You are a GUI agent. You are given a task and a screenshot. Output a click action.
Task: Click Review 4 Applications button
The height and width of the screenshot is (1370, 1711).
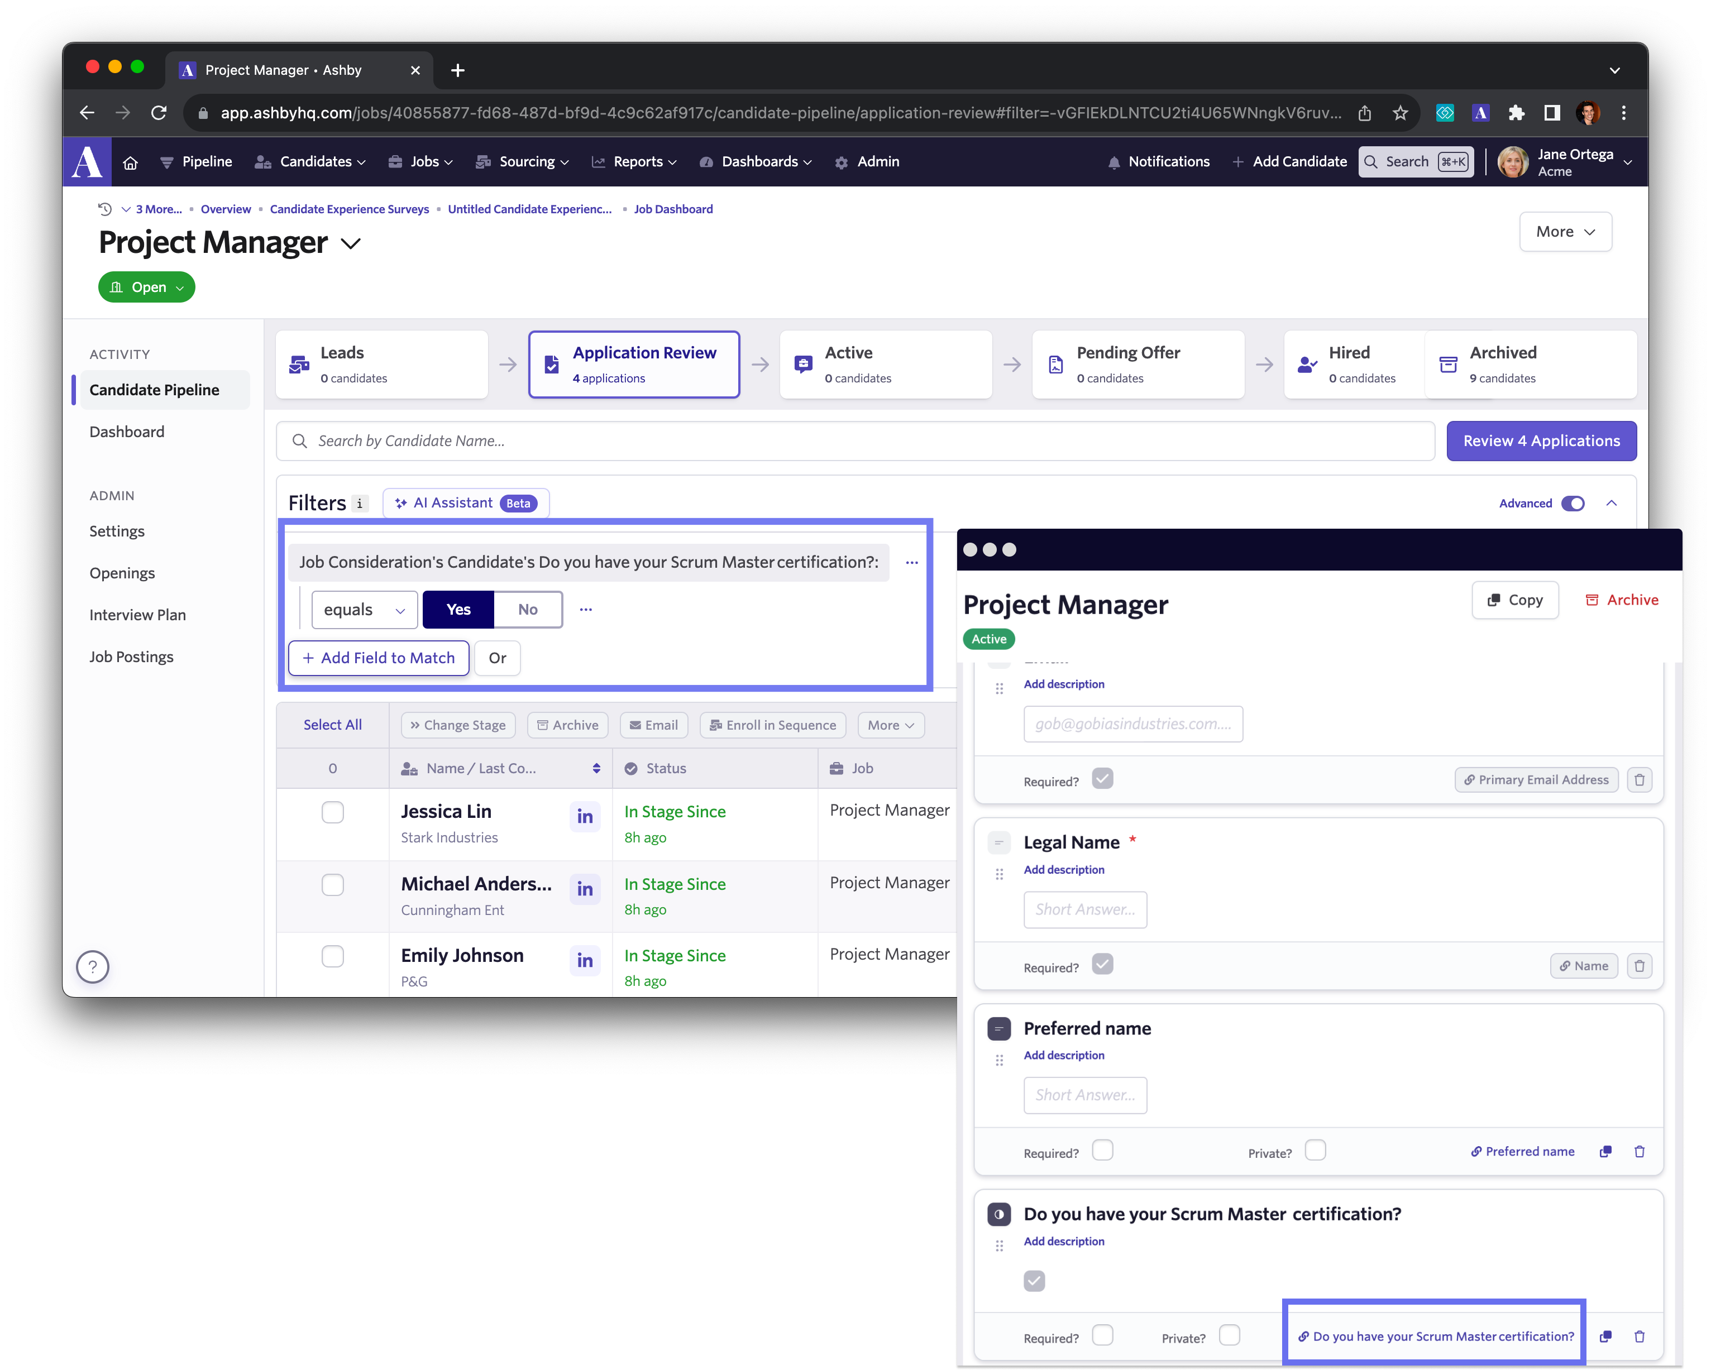[1540, 441]
